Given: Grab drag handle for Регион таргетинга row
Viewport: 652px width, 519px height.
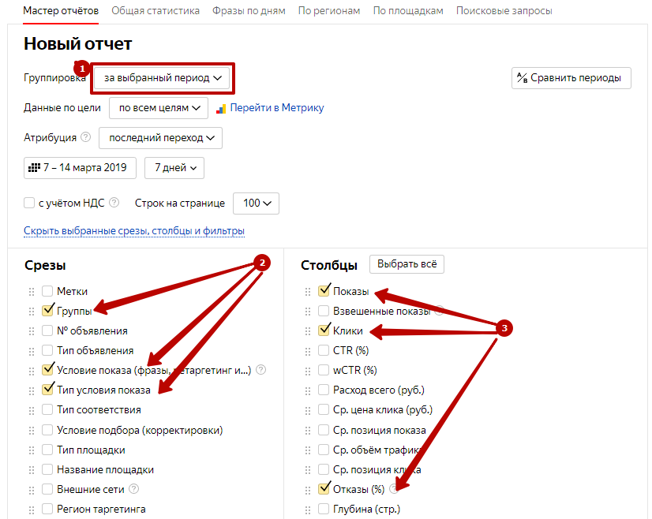Looking at the screenshot, I should 32,510.
